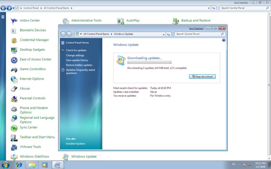Click Restore hidden updates
Screen dimensions: 271x169
[x=79, y=65]
